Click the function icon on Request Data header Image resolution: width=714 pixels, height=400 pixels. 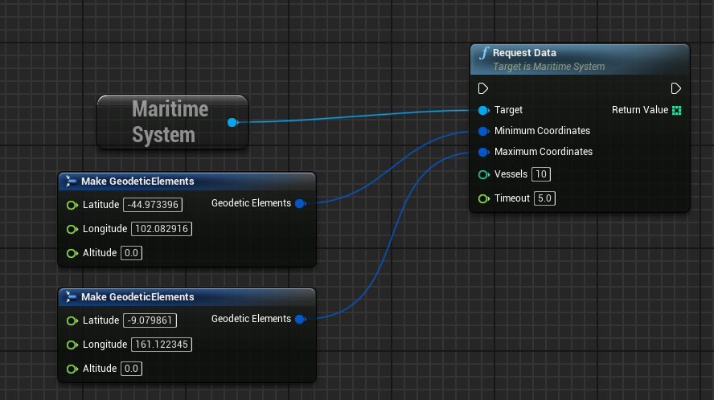point(484,53)
